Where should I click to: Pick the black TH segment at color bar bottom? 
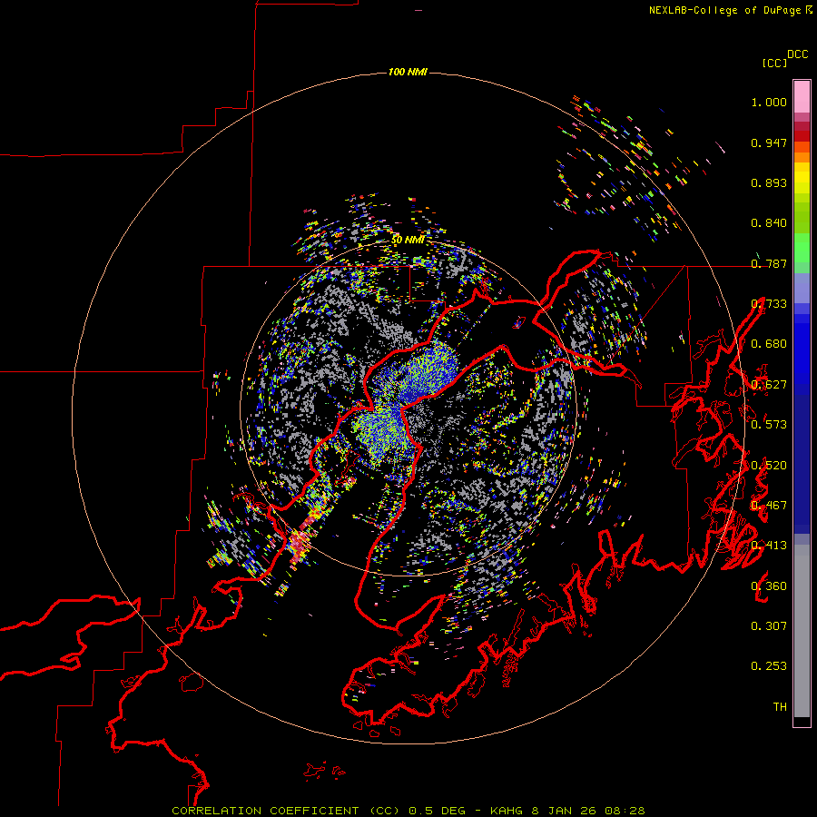[802, 721]
